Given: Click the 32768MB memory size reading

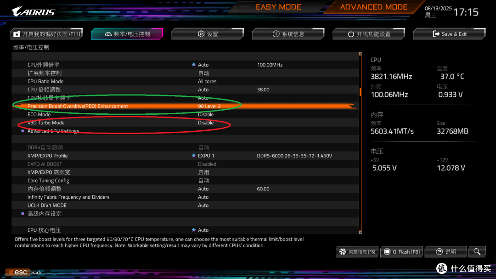Looking at the screenshot, I should (x=452, y=131).
